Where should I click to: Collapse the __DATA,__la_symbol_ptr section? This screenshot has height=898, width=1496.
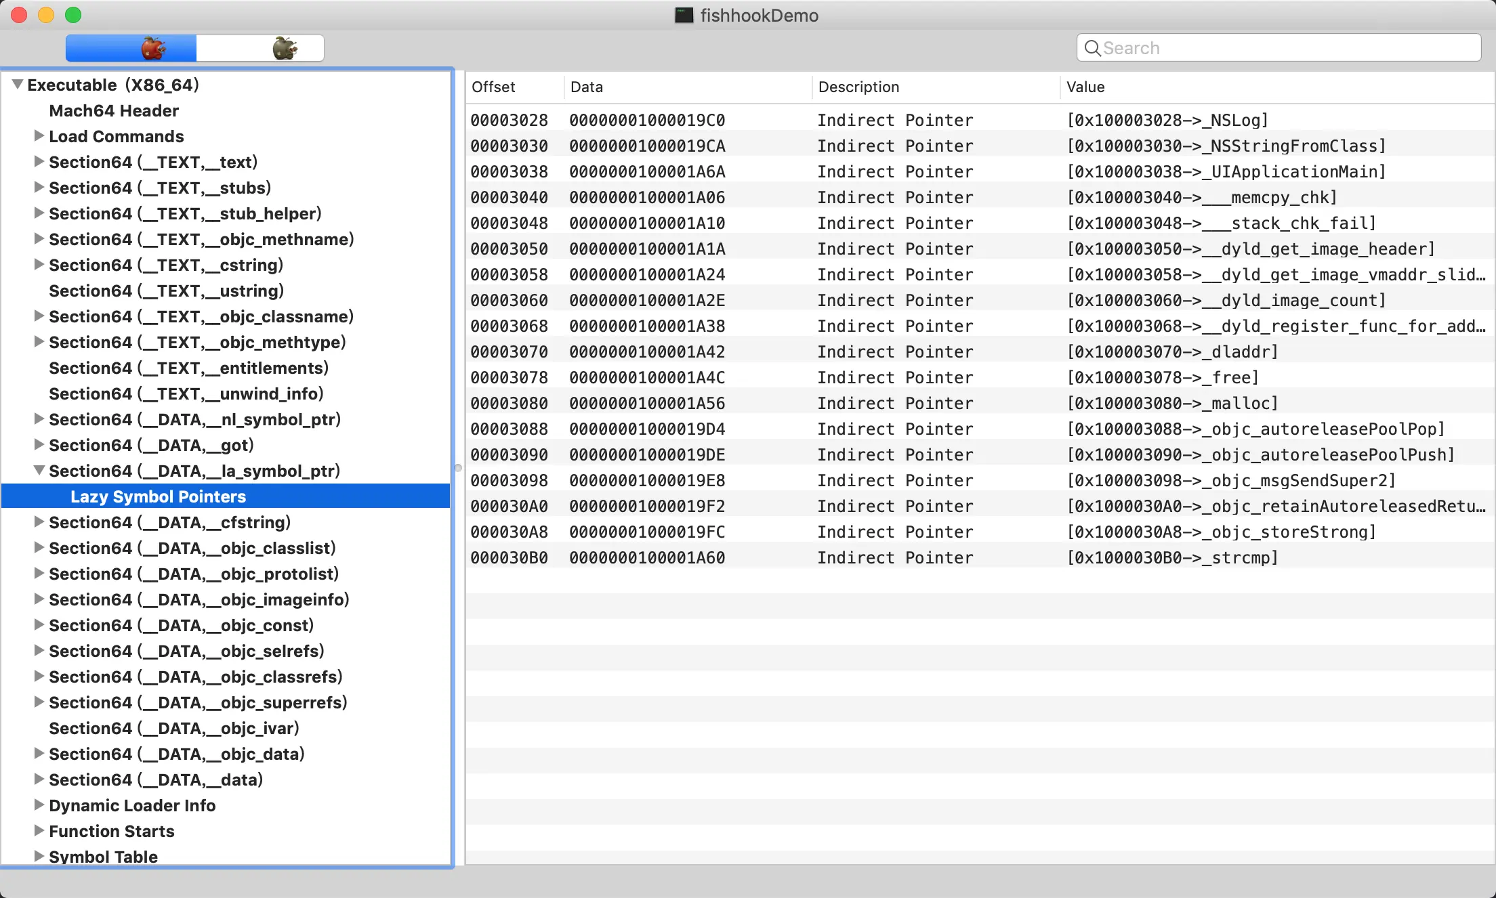pyautogui.click(x=39, y=471)
